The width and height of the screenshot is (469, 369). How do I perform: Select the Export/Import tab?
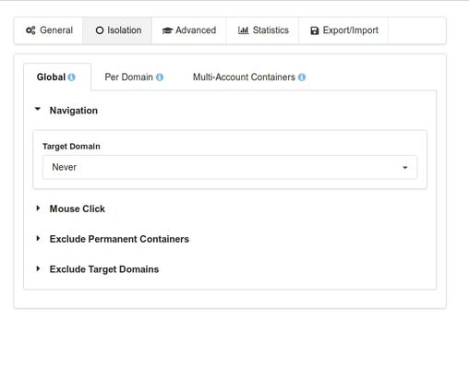[343, 30]
